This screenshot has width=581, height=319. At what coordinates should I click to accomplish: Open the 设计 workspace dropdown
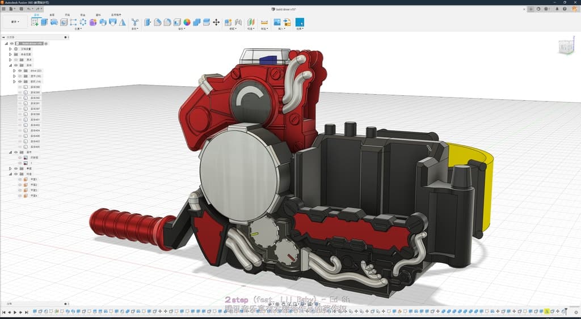(x=15, y=22)
